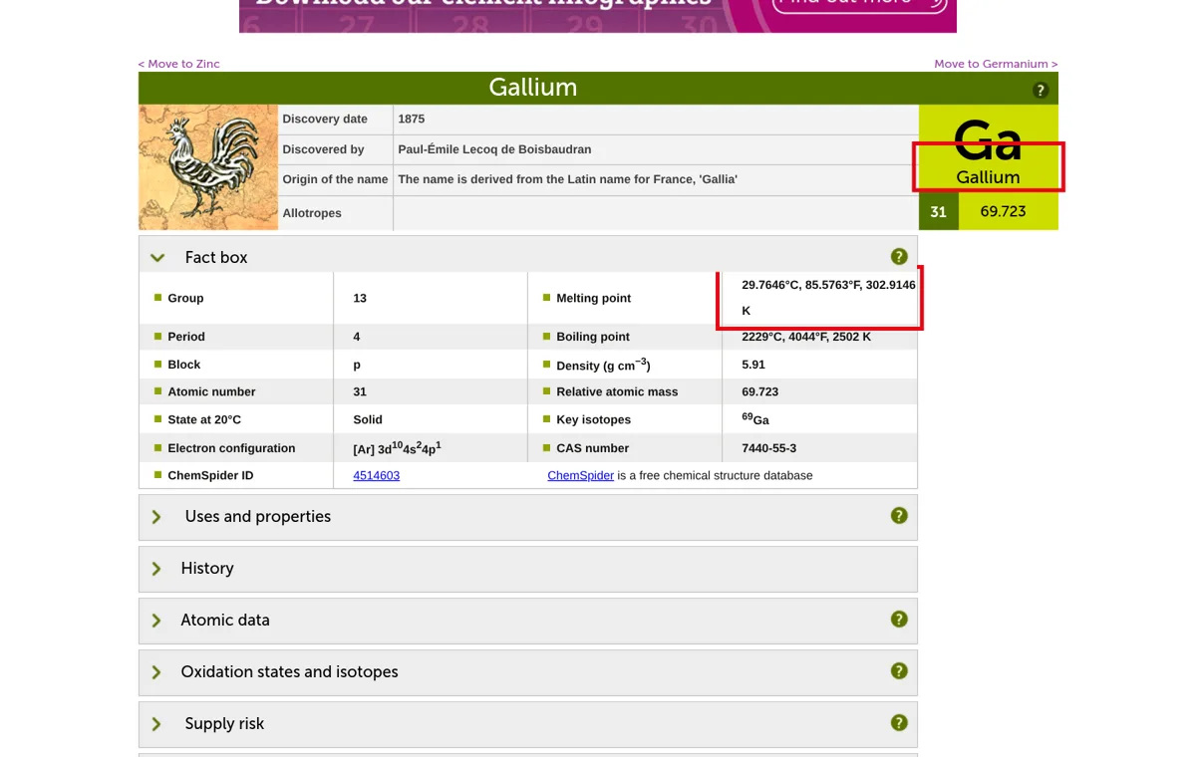Image resolution: width=1196 pixels, height=757 pixels.
Task: Click the discoverer name Paul-Émile Lecoq de Boisbaudran
Action: click(494, 149)
